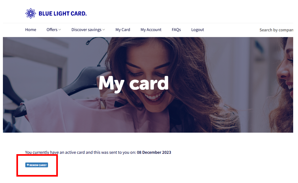Screen dimensions: 298x183
Task: Click the active card status sentence
Action: [98, 152]
